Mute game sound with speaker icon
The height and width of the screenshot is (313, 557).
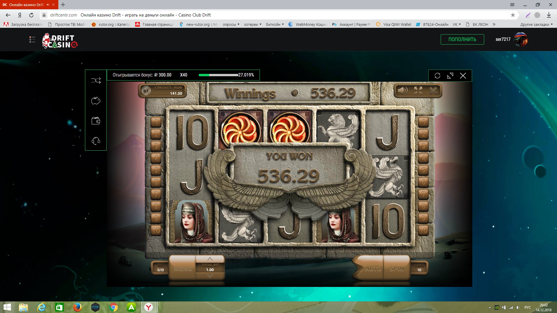(x=402, y=91)
